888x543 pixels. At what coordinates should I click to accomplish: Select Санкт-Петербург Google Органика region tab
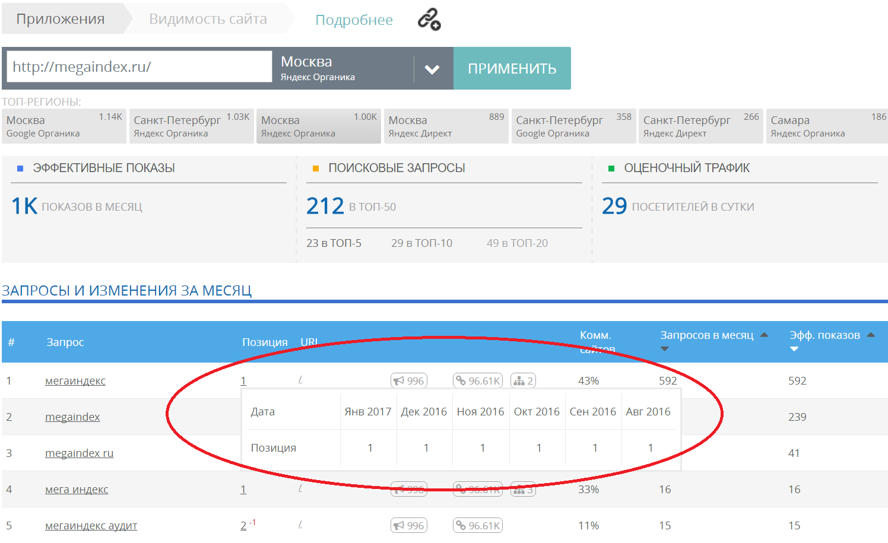(x=573, y=126)
